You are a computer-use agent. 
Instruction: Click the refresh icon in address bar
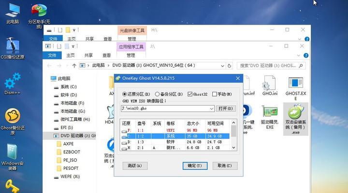pyautogui.click(x=229, y=66)
